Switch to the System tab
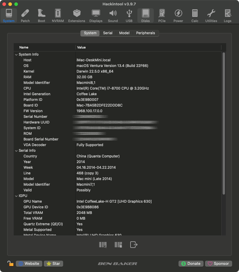 (x=90, y=33)
